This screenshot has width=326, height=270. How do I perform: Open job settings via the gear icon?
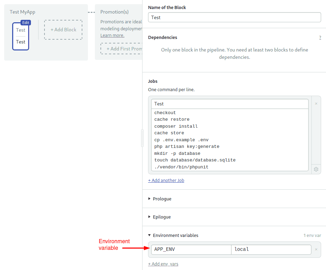coord(316,169)
